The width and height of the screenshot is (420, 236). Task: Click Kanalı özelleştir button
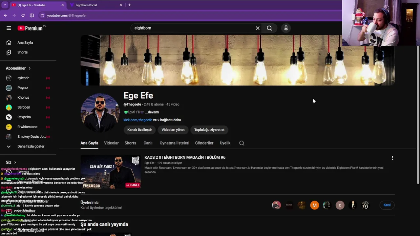pyautogui.click(x=139, y=130)
